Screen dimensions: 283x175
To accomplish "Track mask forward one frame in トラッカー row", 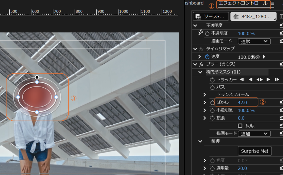I will coord(277,80).
